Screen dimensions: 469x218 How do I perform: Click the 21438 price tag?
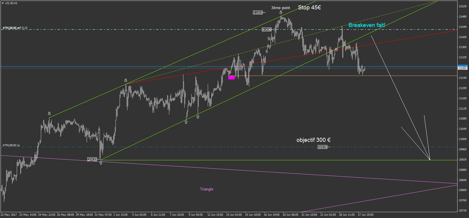(267, 30)
